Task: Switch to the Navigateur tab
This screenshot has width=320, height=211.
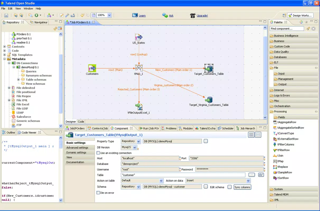Action: point(39,22)
